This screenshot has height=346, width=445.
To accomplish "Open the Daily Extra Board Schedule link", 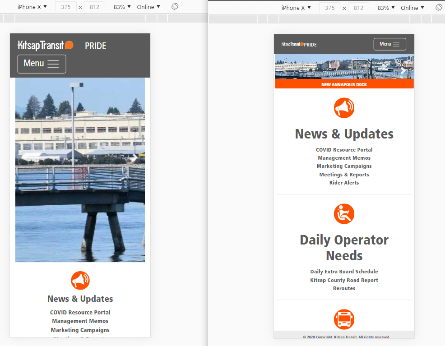I will [x=344, y=272].
